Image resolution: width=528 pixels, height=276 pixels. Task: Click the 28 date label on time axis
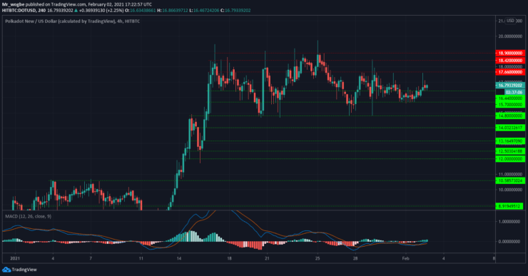click(x=355, y=258)
